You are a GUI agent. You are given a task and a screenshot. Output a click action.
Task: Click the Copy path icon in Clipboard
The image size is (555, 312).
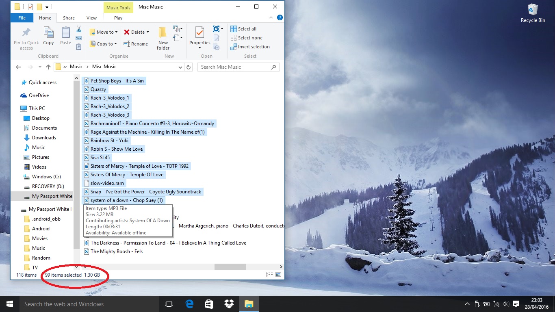coord(79,38)
